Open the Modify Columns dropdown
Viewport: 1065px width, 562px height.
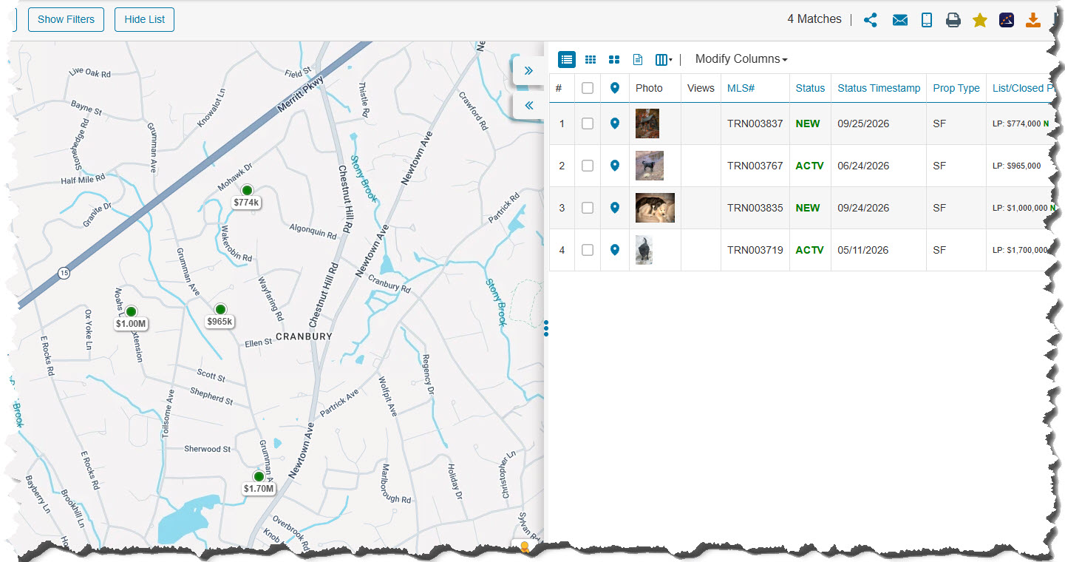point(741,59)
